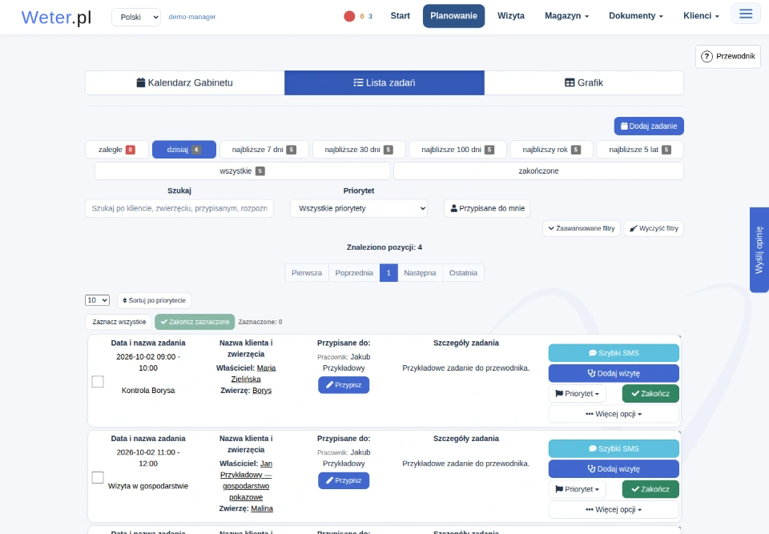Open Więcej opcji for Wizyta w gospodarstwie

pyautogui.click(x=614, y=509)
